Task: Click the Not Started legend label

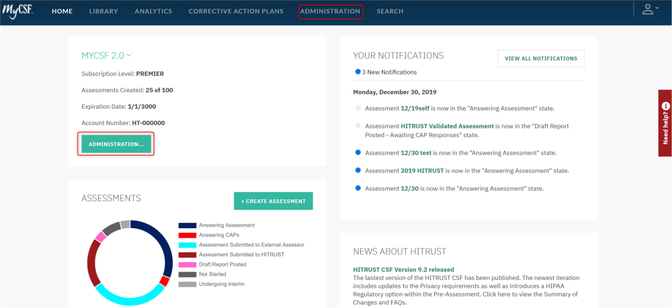Action: tap(212, 274)
